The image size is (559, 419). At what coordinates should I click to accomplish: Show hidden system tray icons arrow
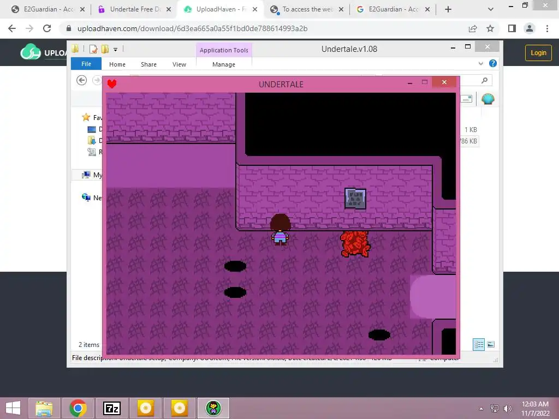tap(481, 408)
